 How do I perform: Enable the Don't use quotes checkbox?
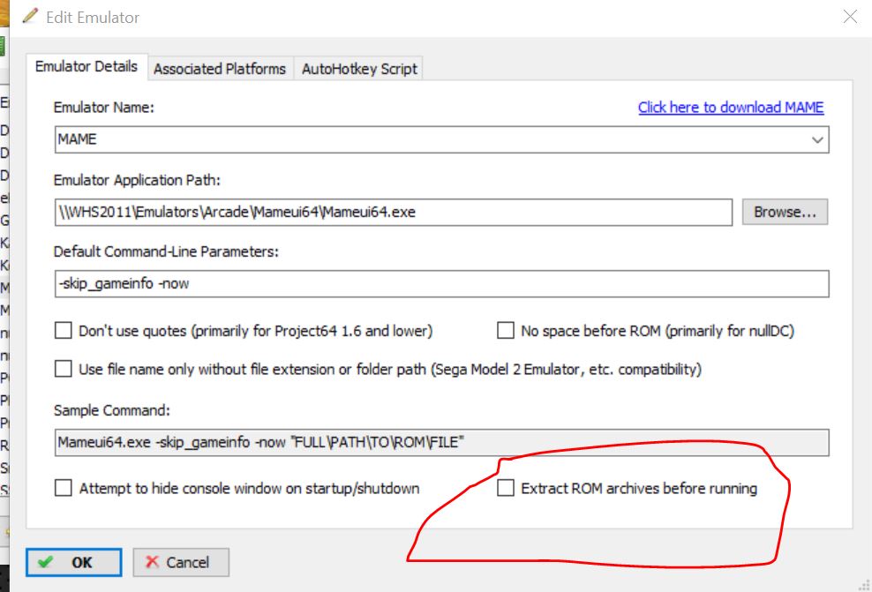pos(64,331)
